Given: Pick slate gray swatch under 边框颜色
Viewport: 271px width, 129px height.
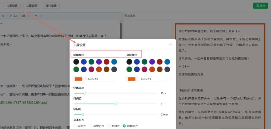Looking at the screenshot, I should pos(167,69).
